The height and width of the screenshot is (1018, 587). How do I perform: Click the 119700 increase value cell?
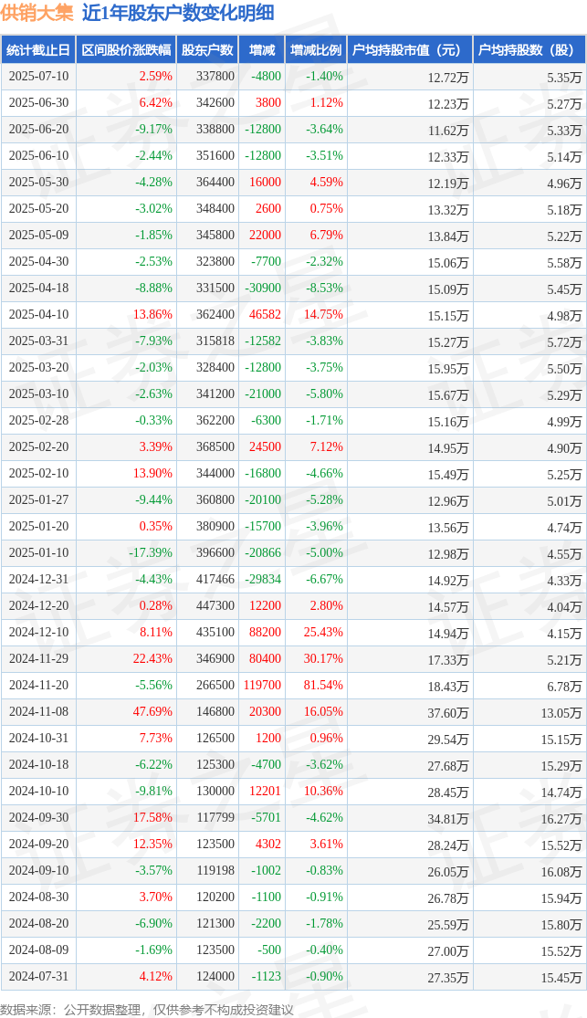pos(265,686)
